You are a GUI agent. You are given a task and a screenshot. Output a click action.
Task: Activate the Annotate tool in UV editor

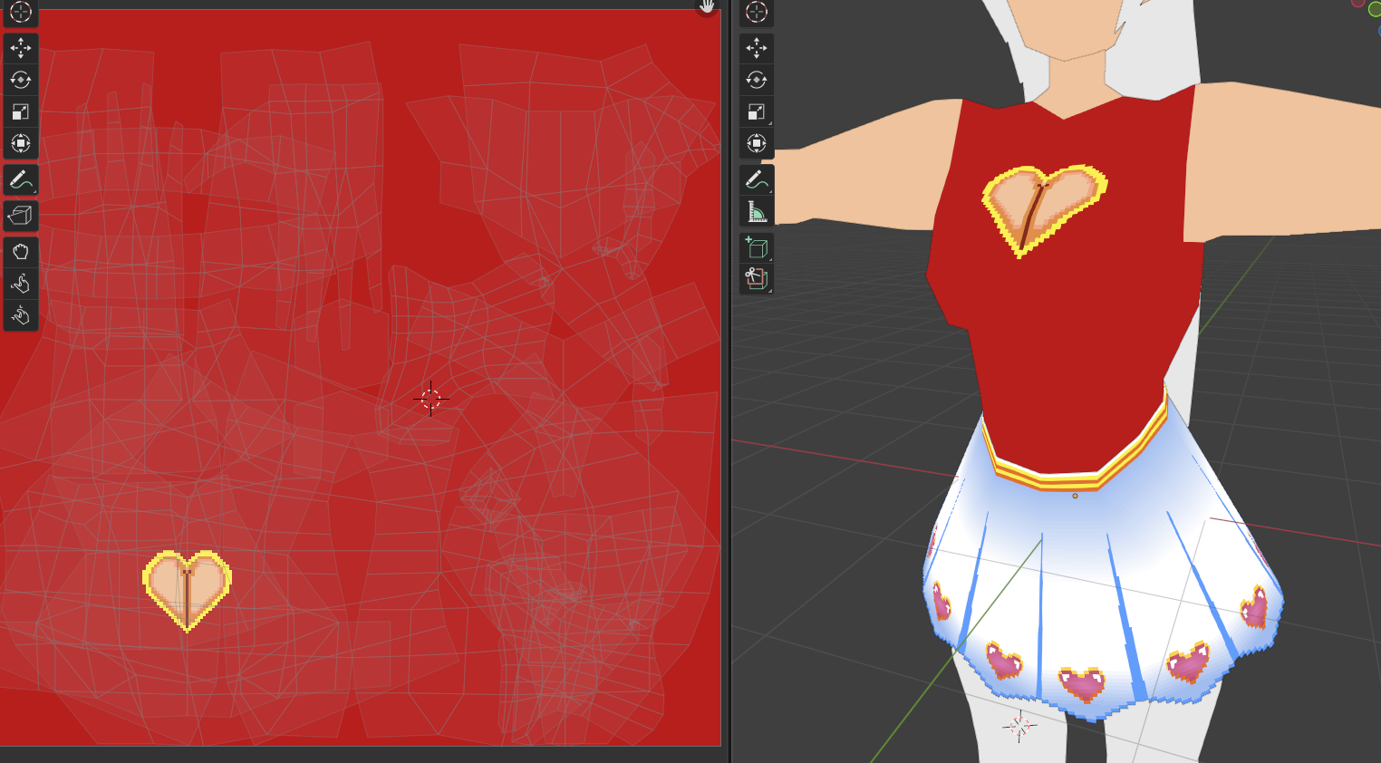(20, 180)
